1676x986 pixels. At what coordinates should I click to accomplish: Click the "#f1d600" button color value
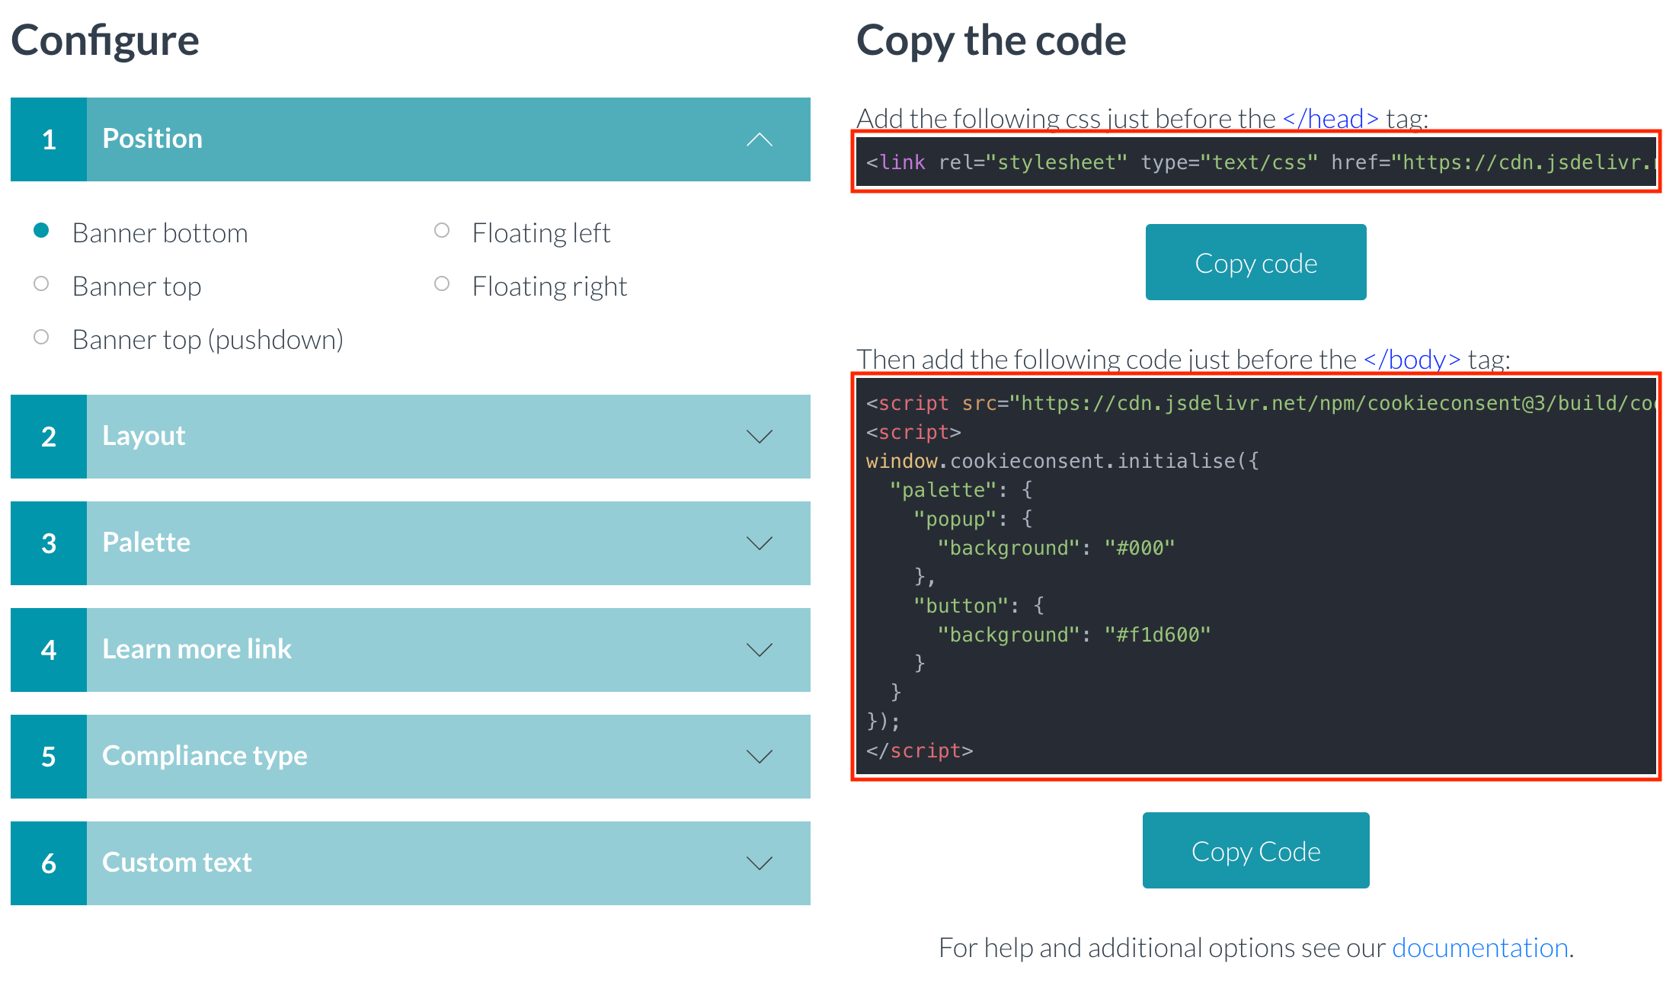(1157, 635)
